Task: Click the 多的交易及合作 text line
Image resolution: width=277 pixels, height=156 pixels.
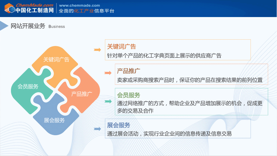Action: [x=135, y=111]
